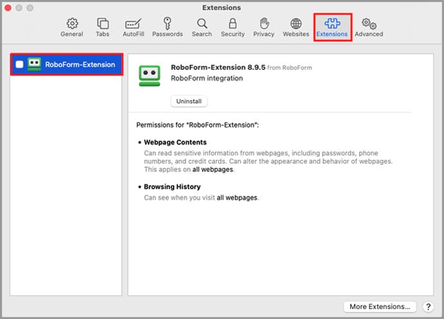
Task: Click the 'Browsing History' permission heading
Action: point(172,187)
